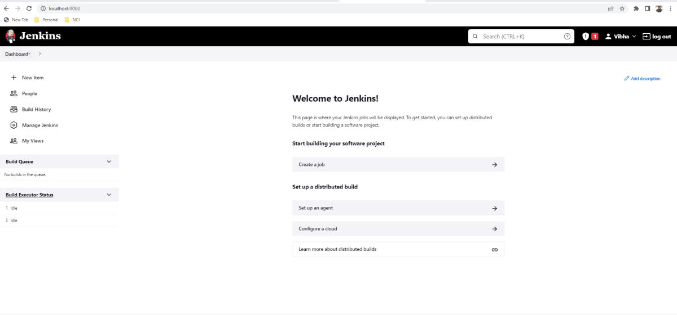The image size is (677, 315).
Task: Collapse the Build Executor Status panel
Action: click(x=109, y=195)
